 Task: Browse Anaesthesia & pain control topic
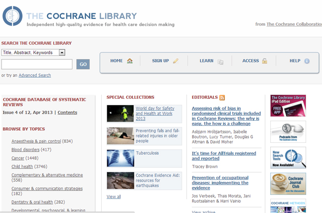(x=36, y=141)
